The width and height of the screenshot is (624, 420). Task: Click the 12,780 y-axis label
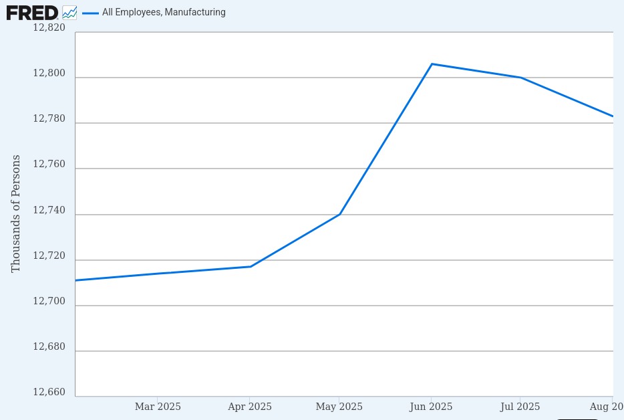pos(49,118)
